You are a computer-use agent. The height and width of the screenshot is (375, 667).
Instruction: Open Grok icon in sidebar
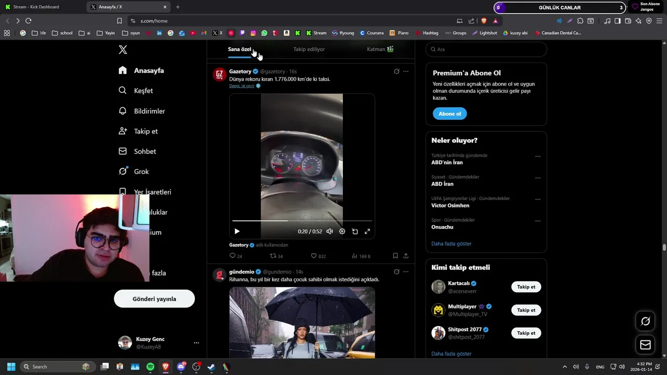(123, 171)
